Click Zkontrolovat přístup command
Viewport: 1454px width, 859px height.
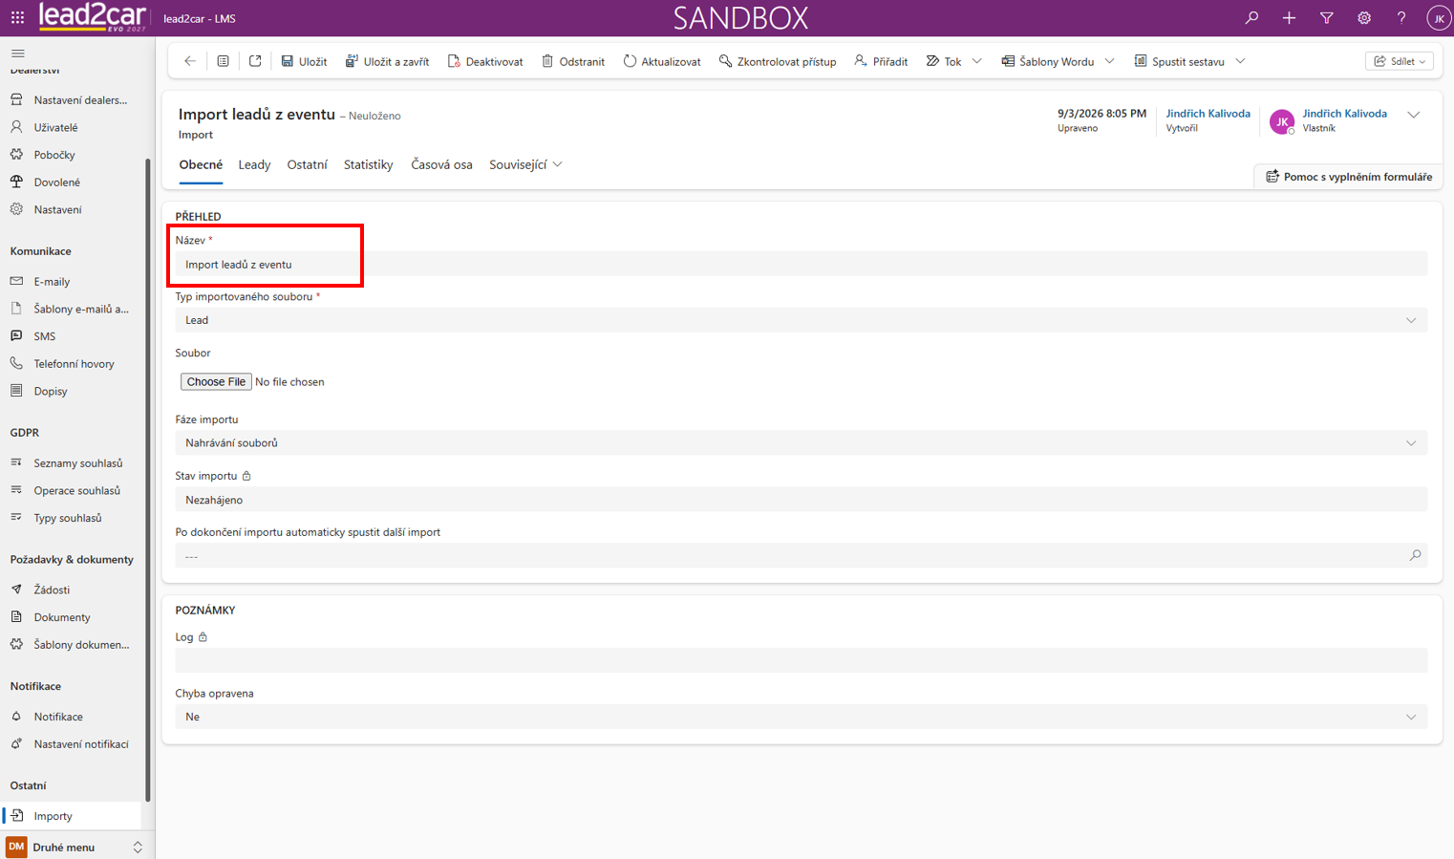pyautogui.click(x=778, y=61)
